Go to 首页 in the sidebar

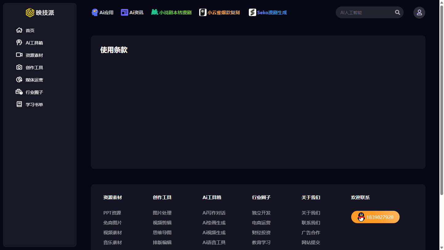point(30,31)
